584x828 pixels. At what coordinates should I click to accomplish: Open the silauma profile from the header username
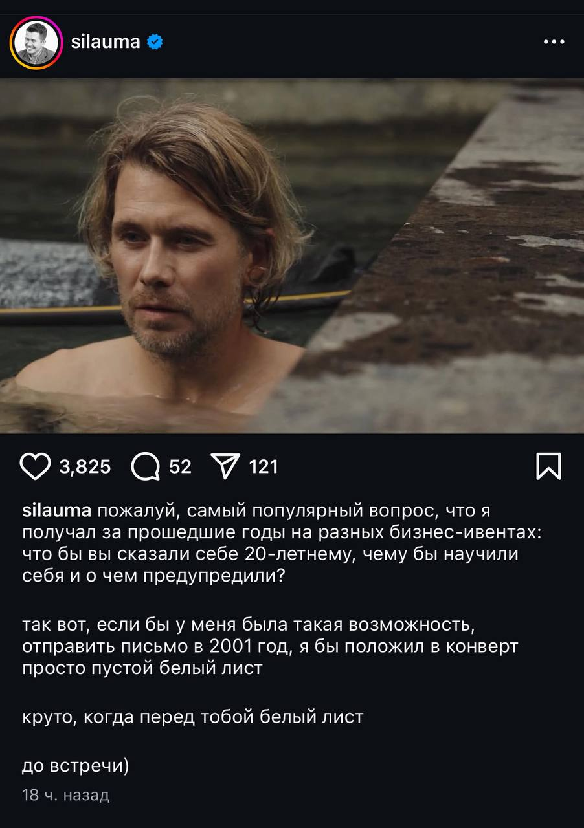pos(106,43)
